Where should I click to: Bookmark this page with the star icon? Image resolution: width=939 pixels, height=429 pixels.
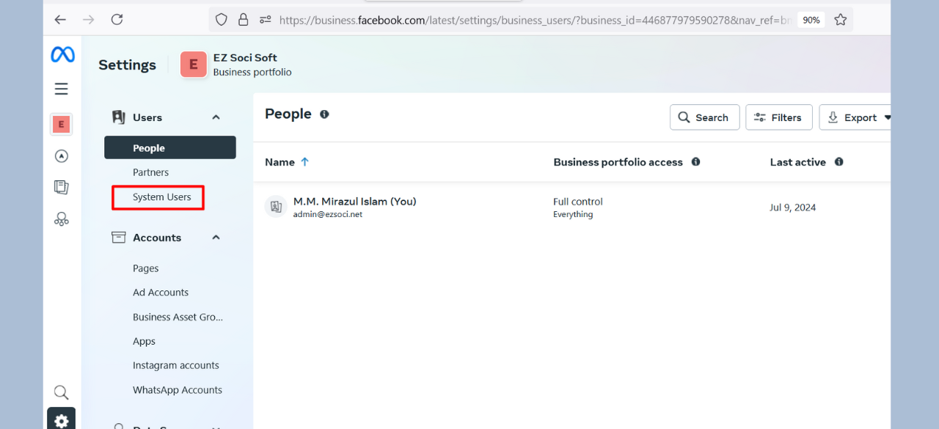(x=841, y=20)
